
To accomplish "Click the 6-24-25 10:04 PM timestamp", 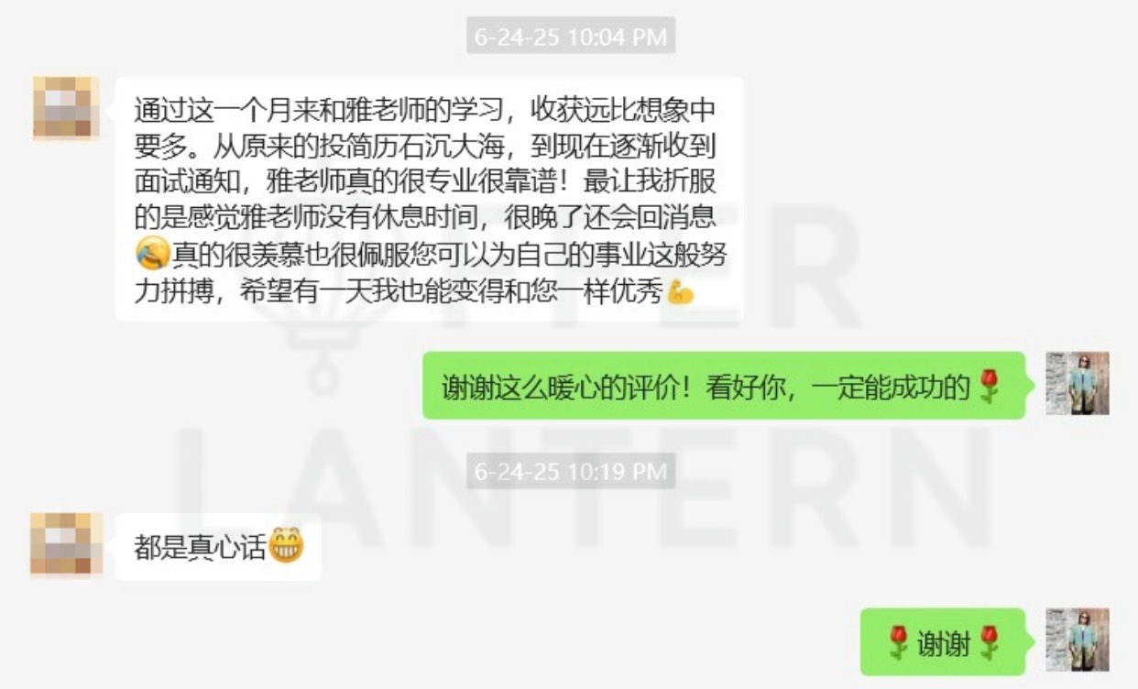I will 571,38.
